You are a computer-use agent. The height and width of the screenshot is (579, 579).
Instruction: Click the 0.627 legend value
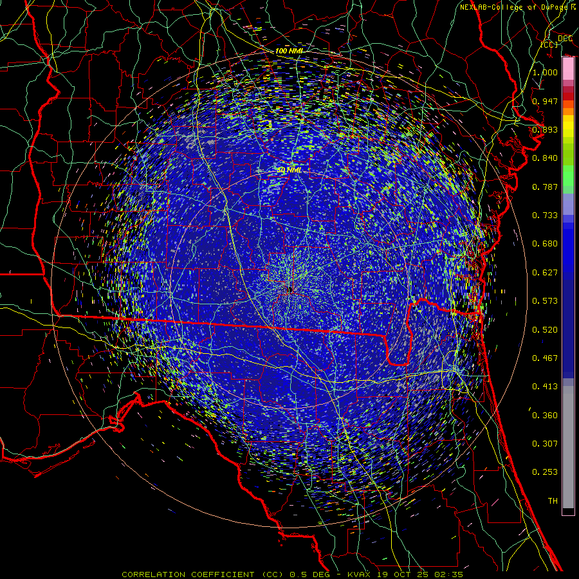545,273
